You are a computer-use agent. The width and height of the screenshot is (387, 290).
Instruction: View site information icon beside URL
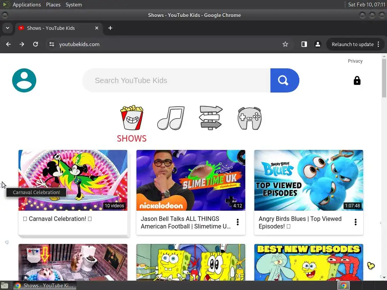(52, 44)
